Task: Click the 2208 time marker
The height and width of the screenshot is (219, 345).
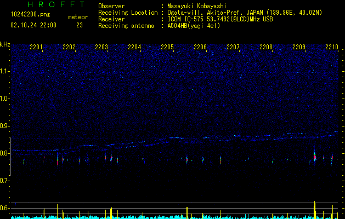Action: tap(266, 47)
